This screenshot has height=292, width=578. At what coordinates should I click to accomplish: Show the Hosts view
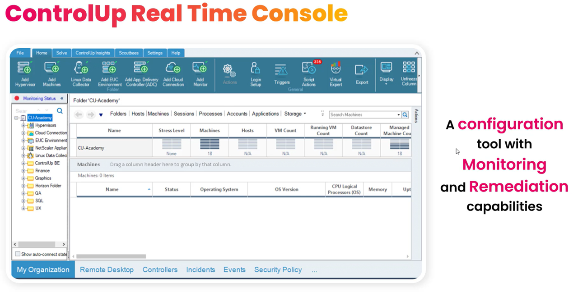pos(138,114)
